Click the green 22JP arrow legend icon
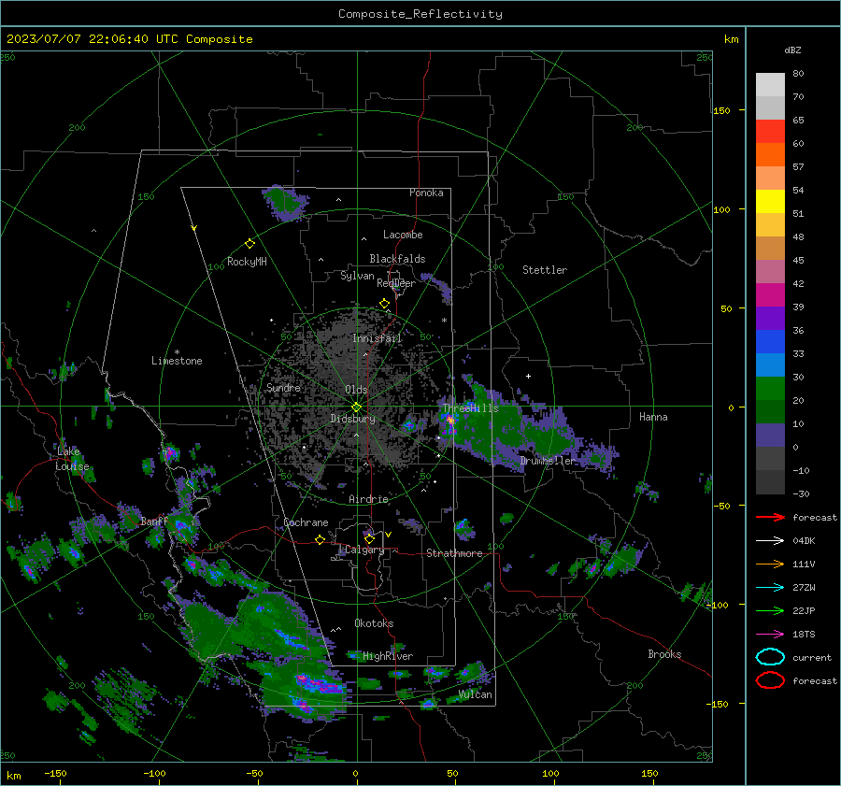841x786 pixels. point(770,610)
